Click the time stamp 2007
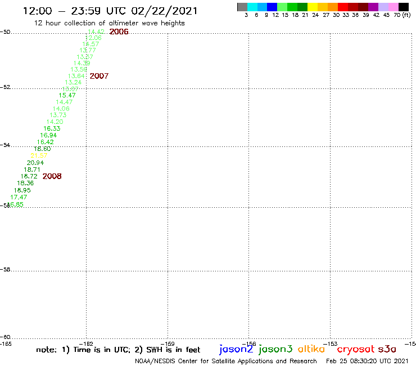 [x=99, y=76]
